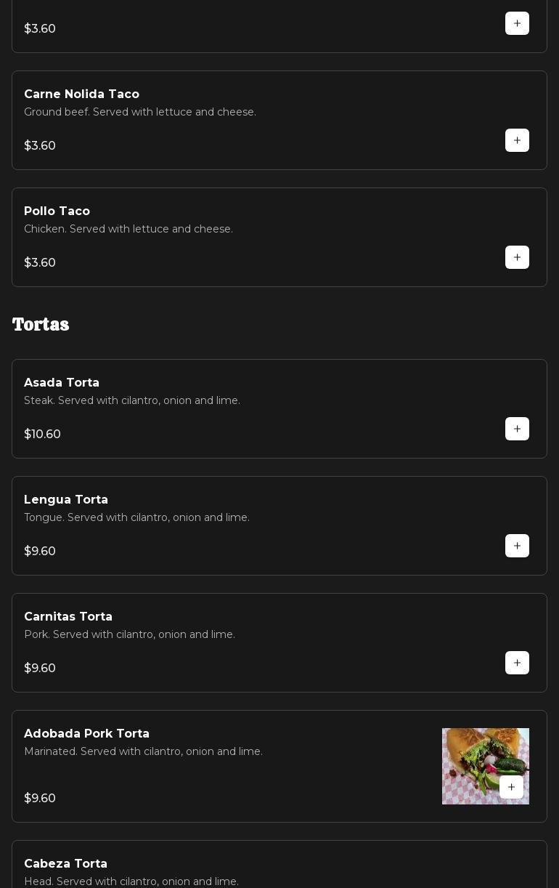The height and width of the screenshot is (888, 559).
Task: Click the Tongue description under Lengua Torta
Action: point(136,517)
